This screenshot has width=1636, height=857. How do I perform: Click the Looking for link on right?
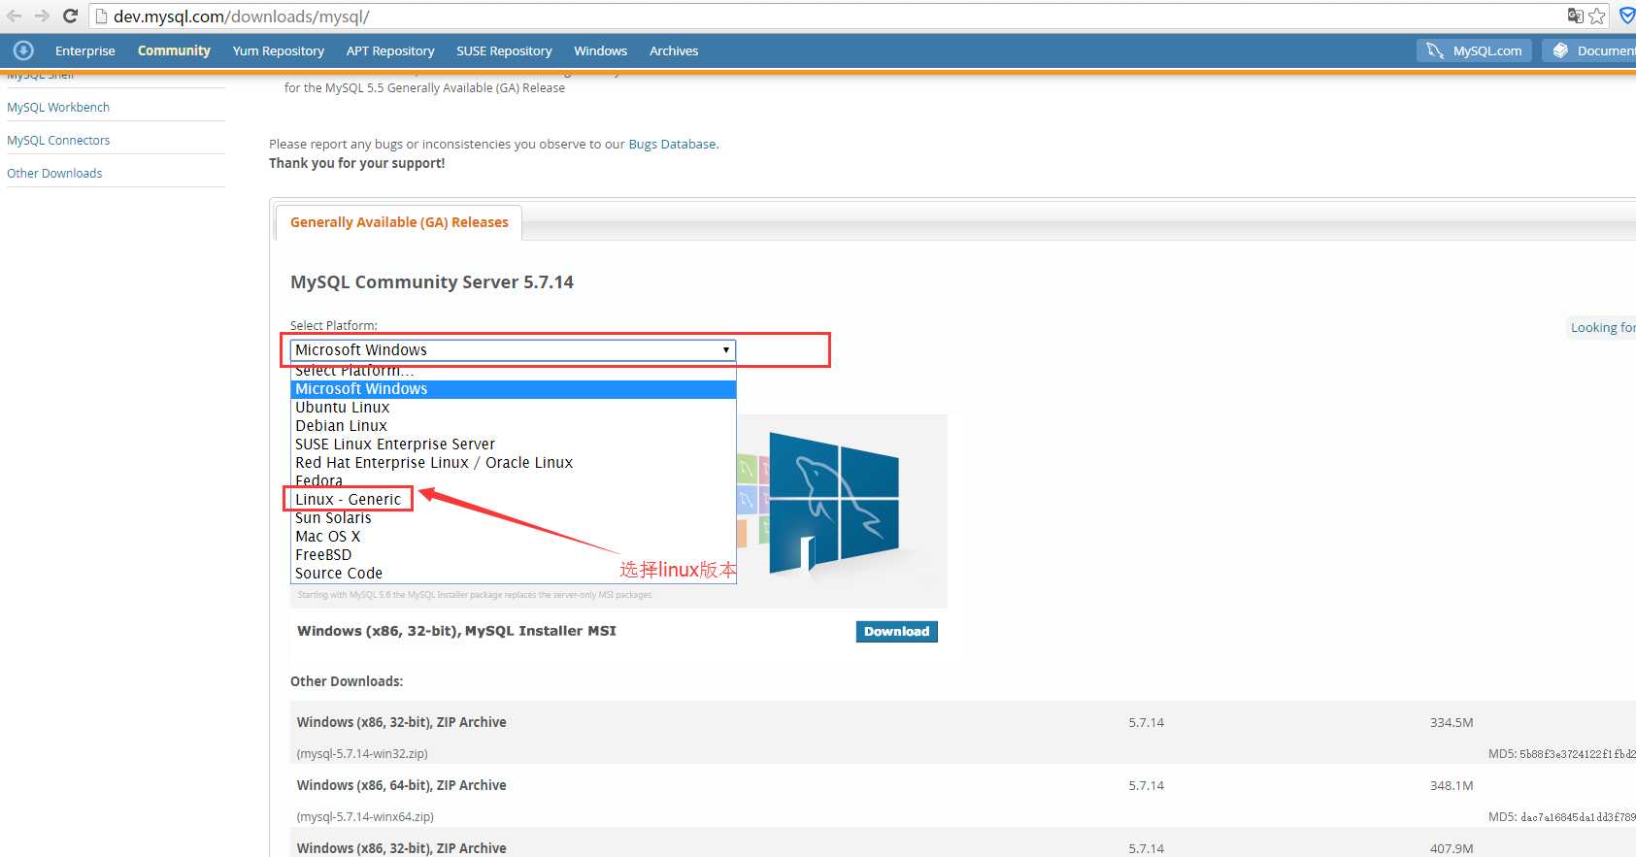[1602, 328]
